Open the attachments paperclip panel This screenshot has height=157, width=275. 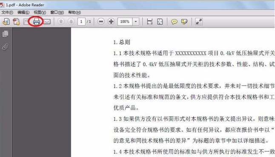(x=5, y=47)
